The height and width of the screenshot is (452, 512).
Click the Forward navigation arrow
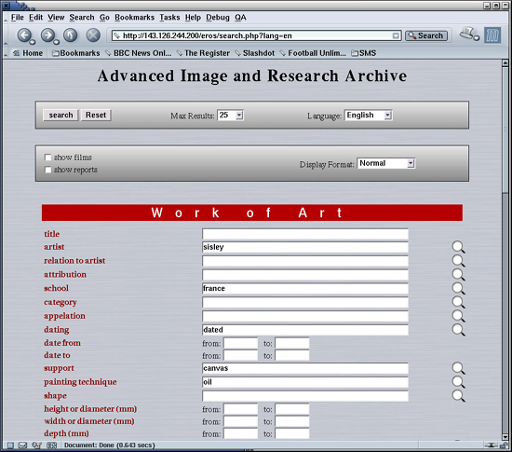(x=48, y=35)
